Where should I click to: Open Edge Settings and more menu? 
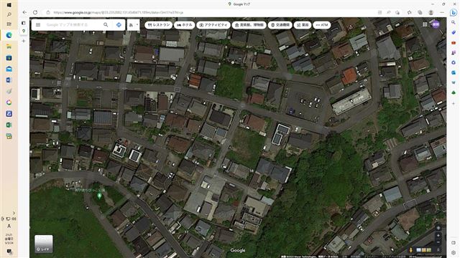click(x=442, y=12)
